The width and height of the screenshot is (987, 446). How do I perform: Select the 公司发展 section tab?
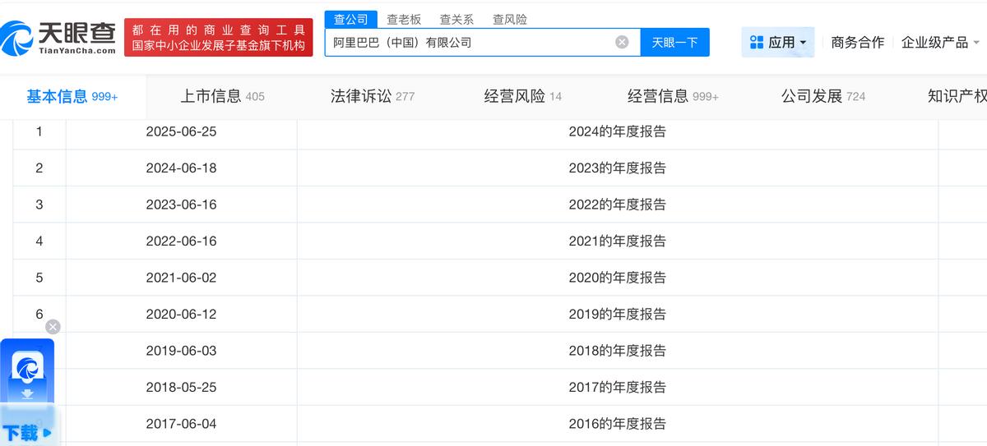822,96
